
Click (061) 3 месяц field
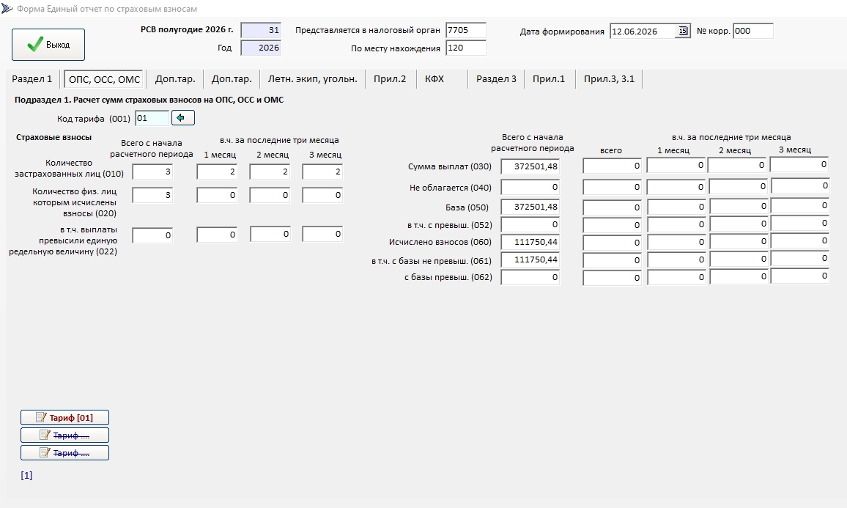click(x=800, y=258)
